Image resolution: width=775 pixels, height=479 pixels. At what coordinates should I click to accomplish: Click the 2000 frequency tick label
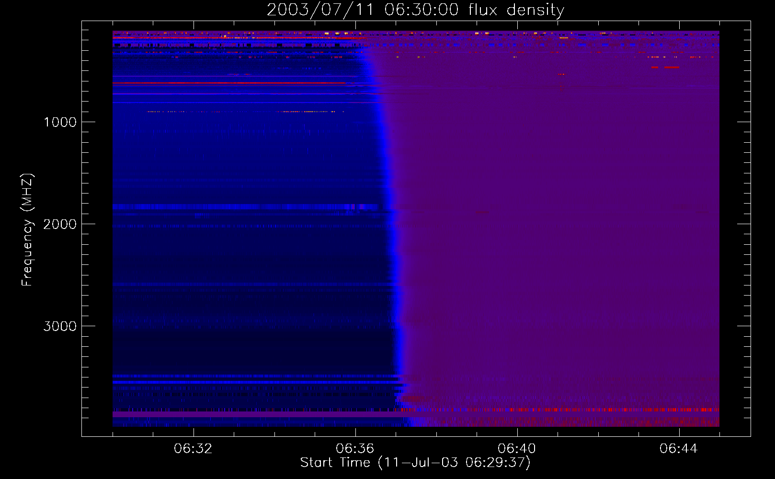(60, 224)
